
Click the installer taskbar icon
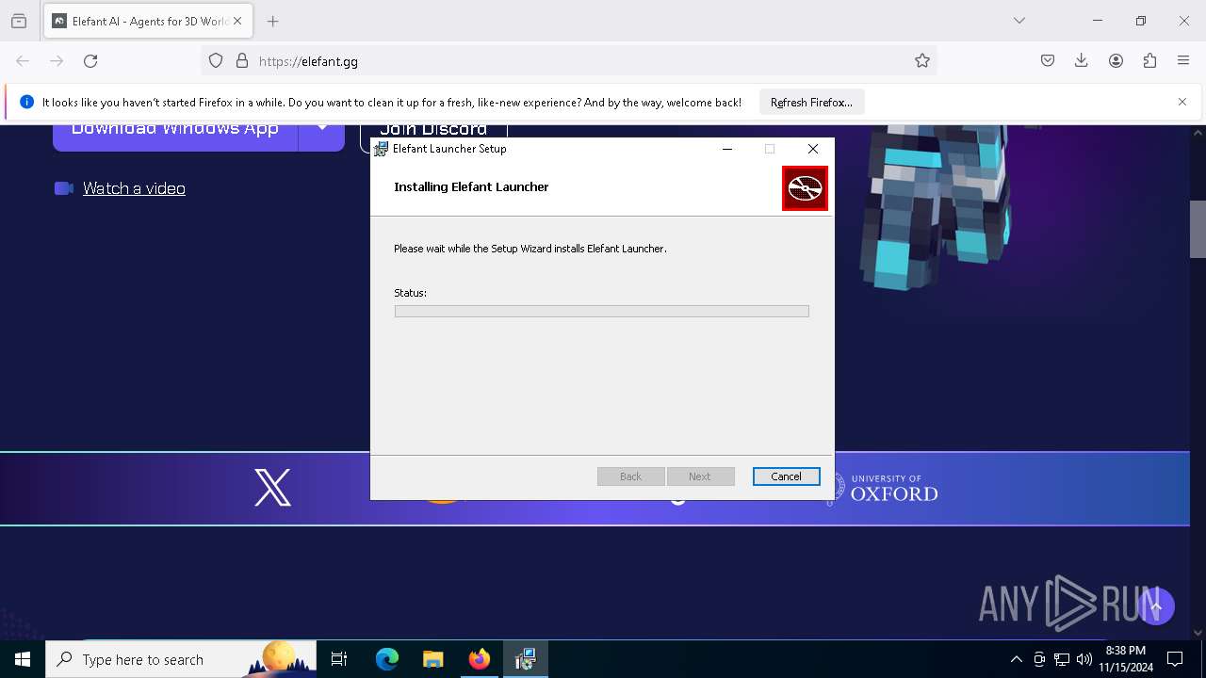click(526, 659)
